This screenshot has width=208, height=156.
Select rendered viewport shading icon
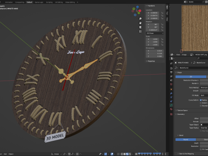pyautogui.click(x=130, y=154)
